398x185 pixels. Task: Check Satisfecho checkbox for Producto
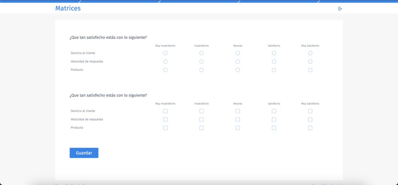click(x=274, y=128)
